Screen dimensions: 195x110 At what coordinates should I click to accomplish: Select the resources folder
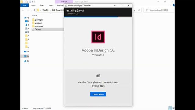(x=39, y=26)
